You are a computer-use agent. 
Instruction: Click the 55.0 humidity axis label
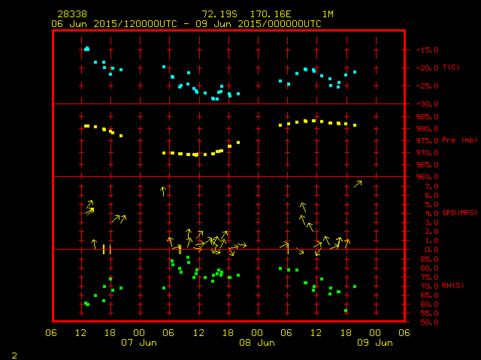click(x=429, y=313)
